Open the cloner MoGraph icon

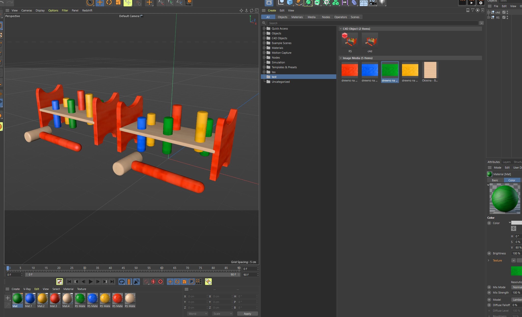coord(336,3)
